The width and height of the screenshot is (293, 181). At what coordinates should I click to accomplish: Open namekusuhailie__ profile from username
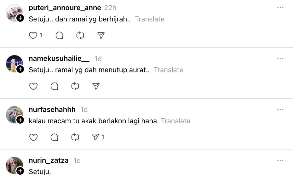coord(59,59)
